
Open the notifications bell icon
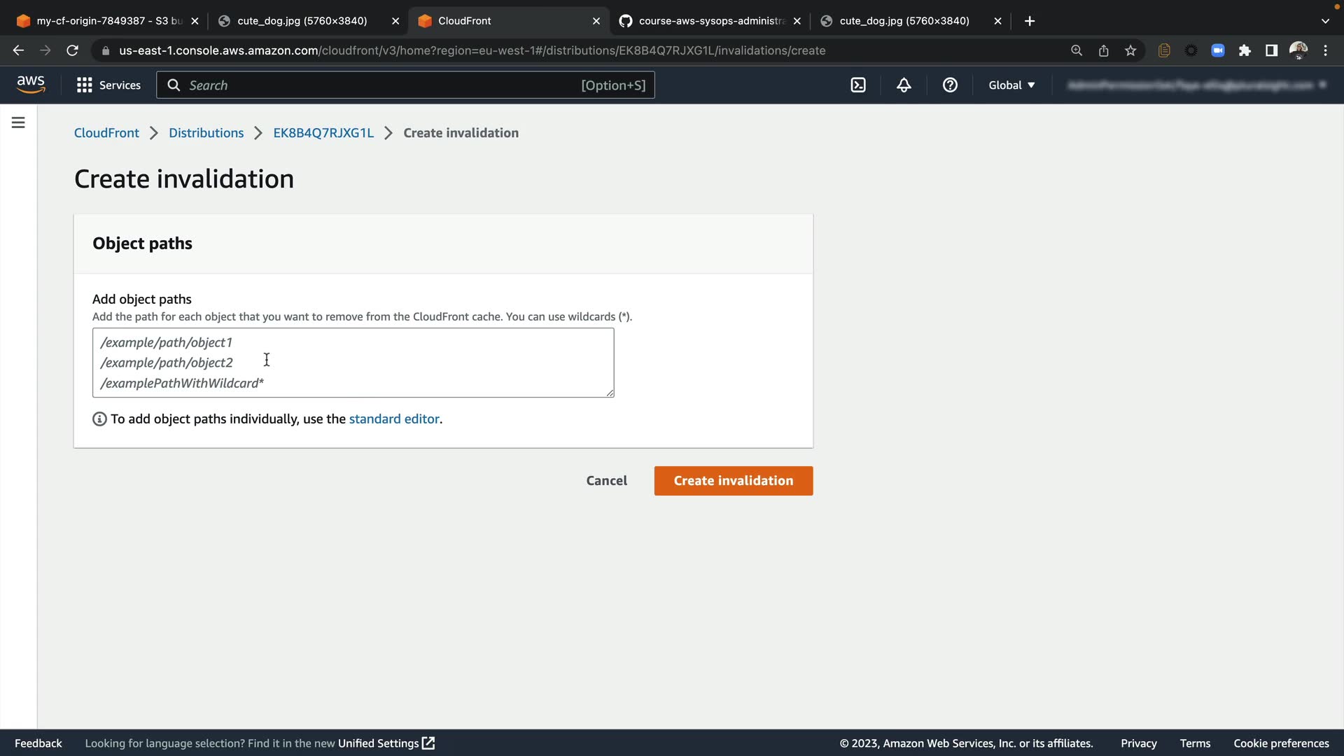pos(904,85)
